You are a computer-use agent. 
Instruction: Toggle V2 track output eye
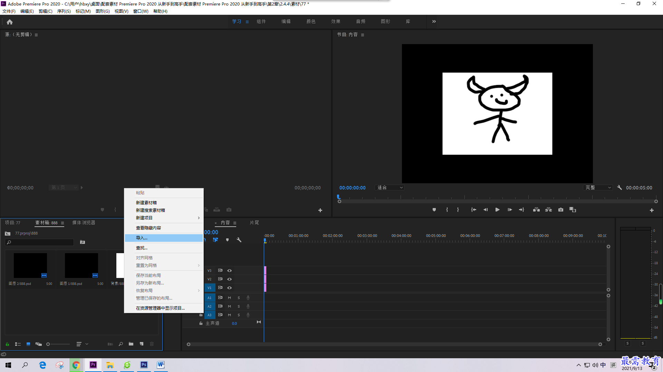coord(229,279)
